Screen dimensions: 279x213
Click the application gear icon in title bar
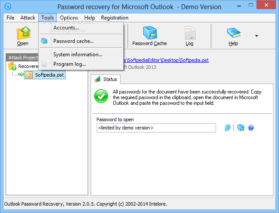(x=8, y=6)
